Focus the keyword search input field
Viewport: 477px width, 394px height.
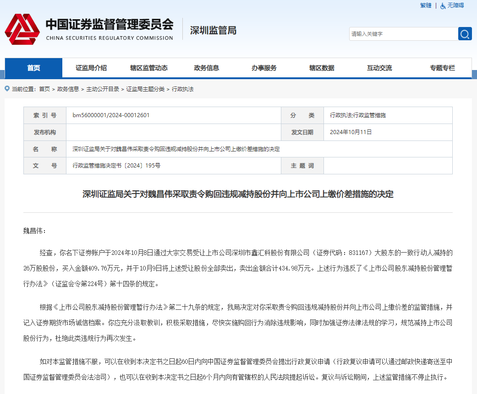coord(403,34)
